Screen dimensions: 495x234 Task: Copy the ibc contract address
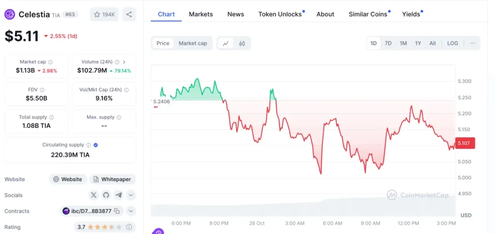coord(116,211)
